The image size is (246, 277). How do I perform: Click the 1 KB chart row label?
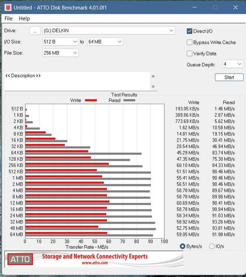pyautogui.click(x=18, y=115)
